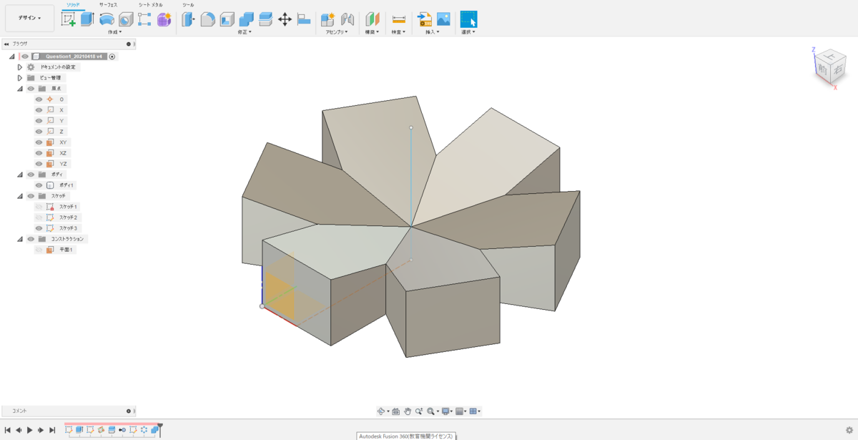Step timeline forward one feature
Image resolution: width=858 pixels, height=440 pixels.
pos(41,430)
